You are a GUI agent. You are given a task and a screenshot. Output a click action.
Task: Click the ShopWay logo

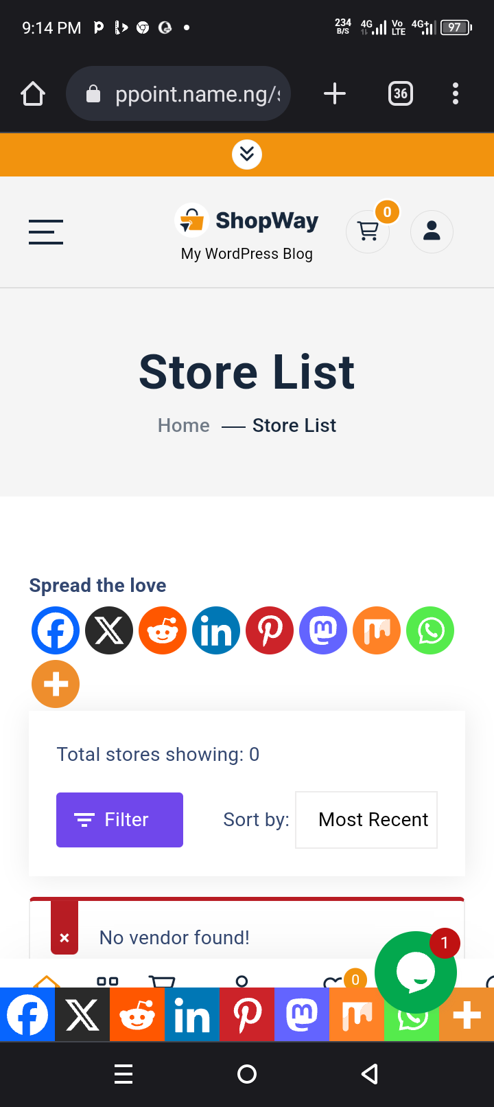tap(247, 220)
